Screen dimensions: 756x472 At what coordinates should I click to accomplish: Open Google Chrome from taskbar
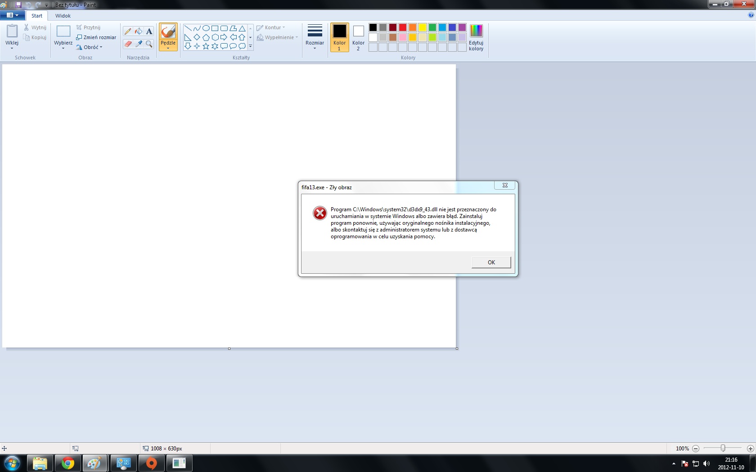point(68,463)
